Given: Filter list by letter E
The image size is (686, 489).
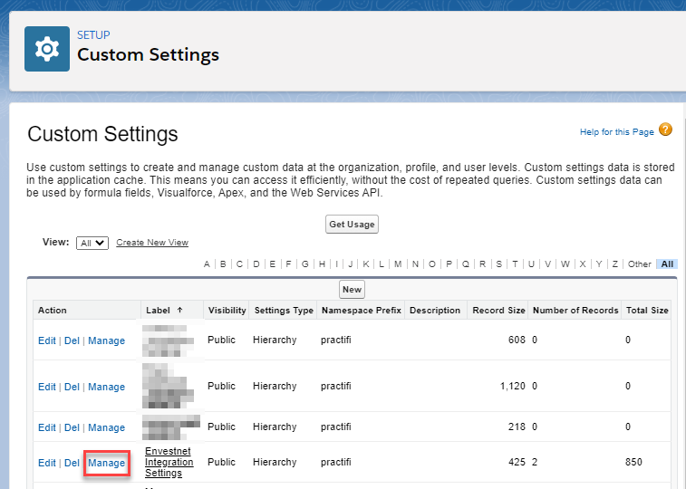Looking at the screenshot, I should coord(272,264).
